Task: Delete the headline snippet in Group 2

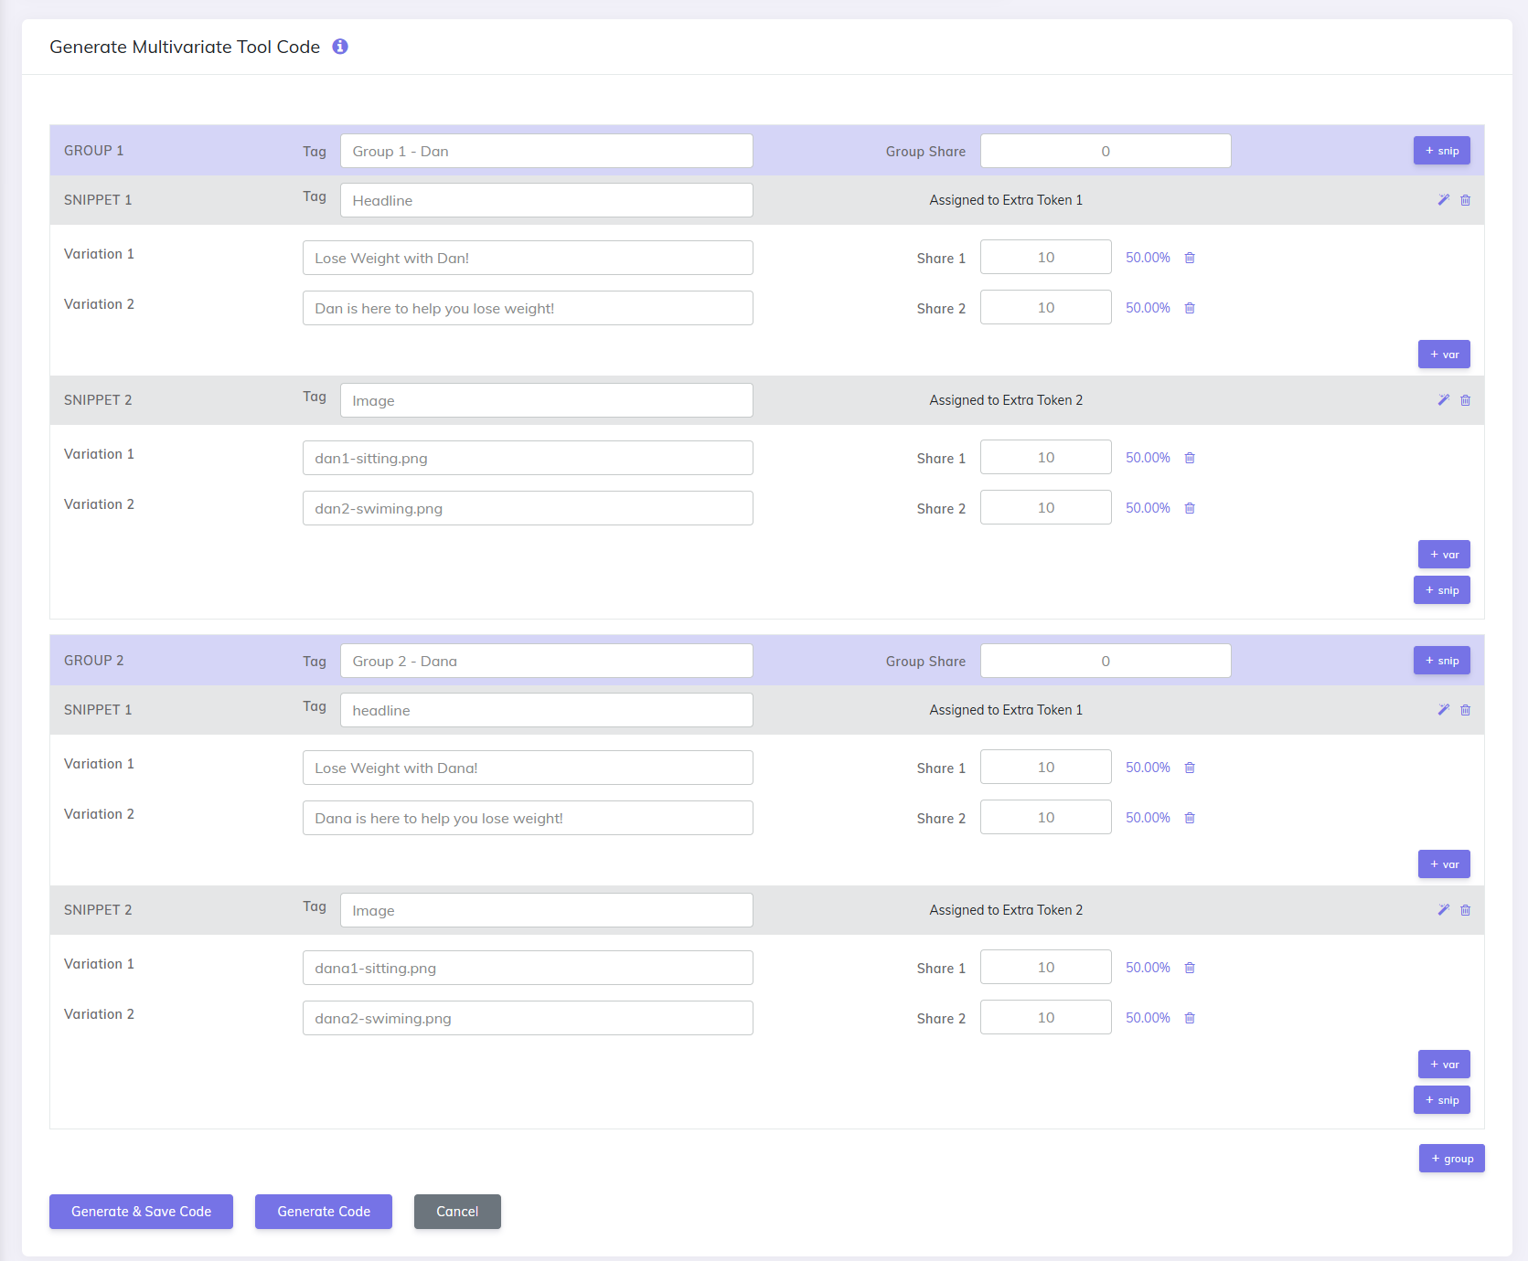Action: pos(1466,709)
